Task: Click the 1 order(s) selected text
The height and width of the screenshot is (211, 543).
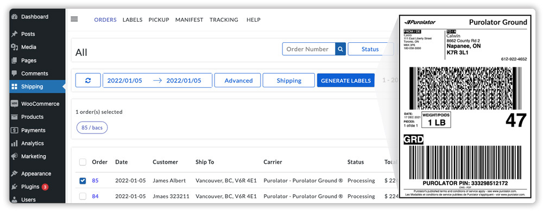Action: pos(99,112)
